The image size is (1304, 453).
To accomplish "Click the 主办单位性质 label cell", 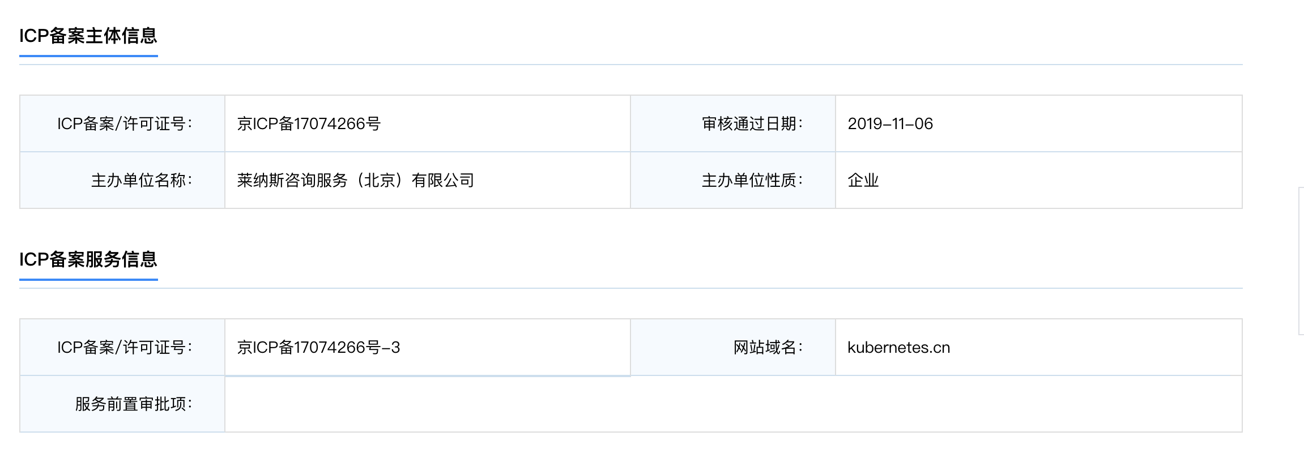I will (x=733, y=180).
